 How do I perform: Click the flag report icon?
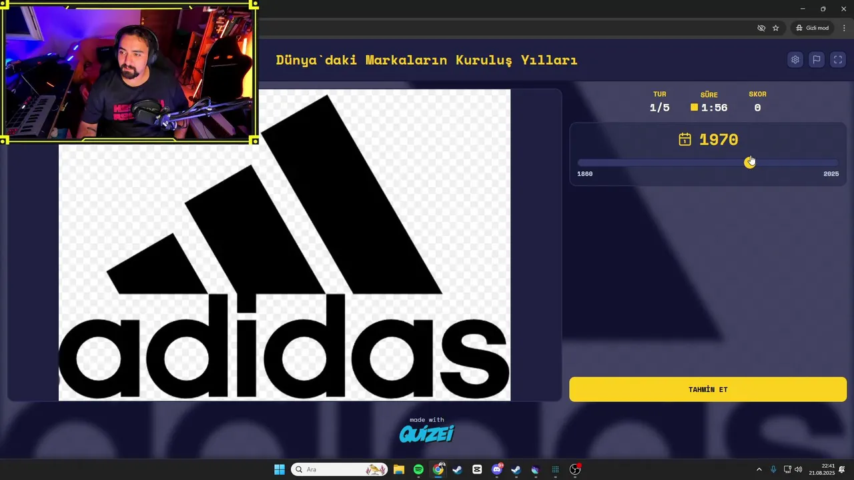(x=816, y=59)
